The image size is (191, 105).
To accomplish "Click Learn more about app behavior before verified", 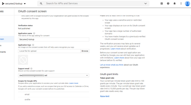I will [x=119, y=58].
